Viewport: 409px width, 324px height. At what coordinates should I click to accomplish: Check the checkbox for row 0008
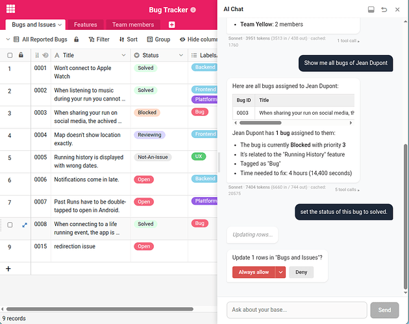coord(9,225)
